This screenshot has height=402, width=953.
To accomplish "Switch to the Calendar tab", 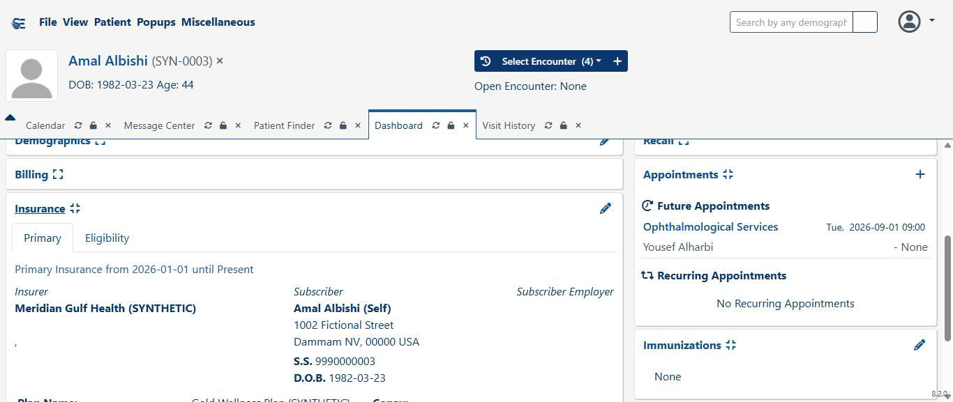I will click(45, 125).
